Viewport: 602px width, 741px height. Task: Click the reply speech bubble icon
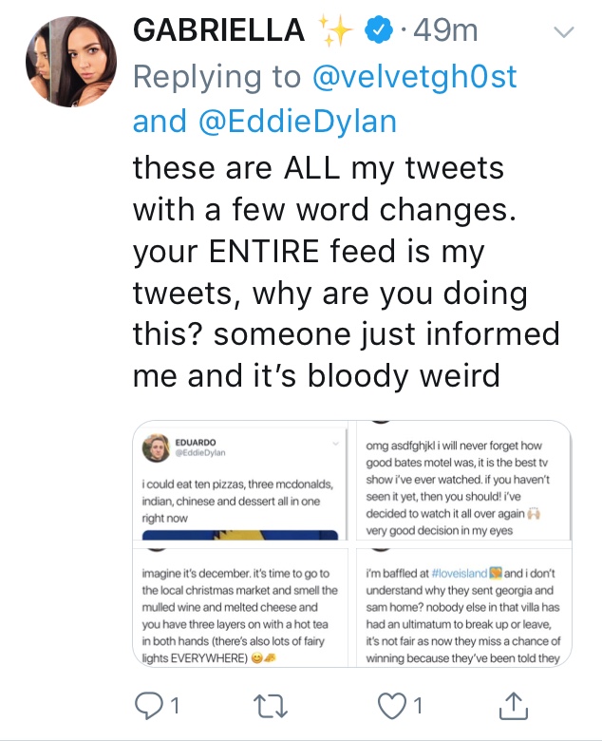click(150, 705)
